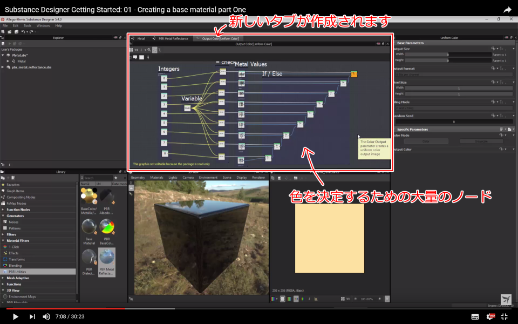Select PBR Utilities subcategory
This screenshot has width=518, height=324.
pyautogui.click(x=38, y=272)
